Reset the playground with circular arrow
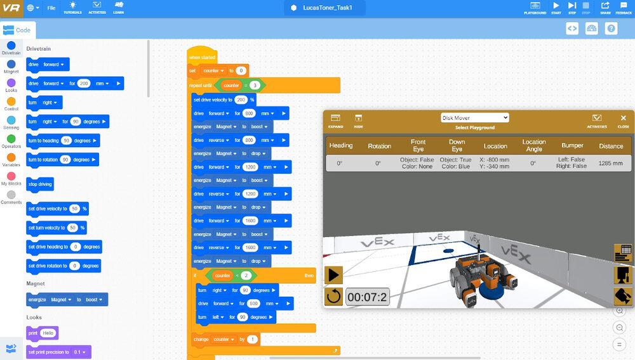 coord(333,297)
